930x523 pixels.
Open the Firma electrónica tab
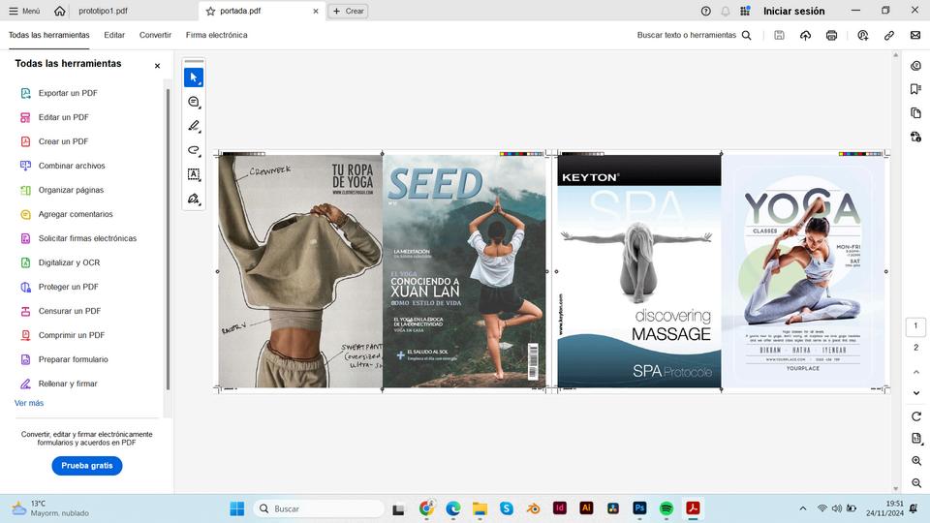point(216,35)
